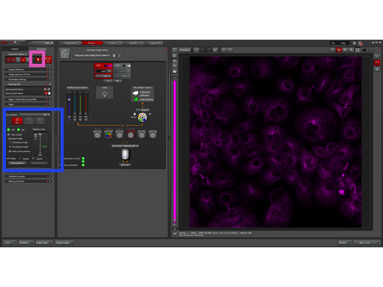Click the camera icon in Default Camera box
Viewport: 383px width, 287px height.
[x=136, y=93]
